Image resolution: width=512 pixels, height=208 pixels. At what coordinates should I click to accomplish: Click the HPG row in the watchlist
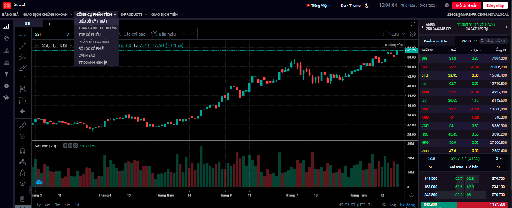coord(464,142)
